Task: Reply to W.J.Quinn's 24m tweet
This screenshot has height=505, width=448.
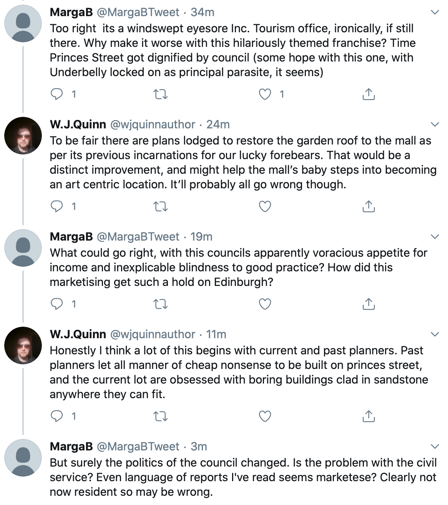Action: click(57, 206)
